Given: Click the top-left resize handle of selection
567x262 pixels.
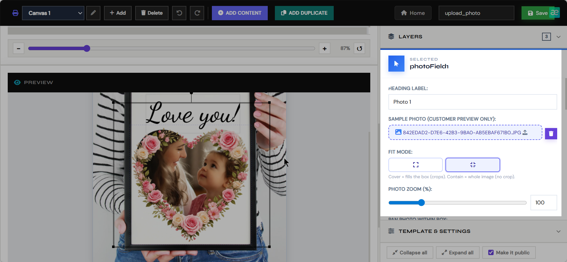Looking at the screenshot, I should (113, 102).
